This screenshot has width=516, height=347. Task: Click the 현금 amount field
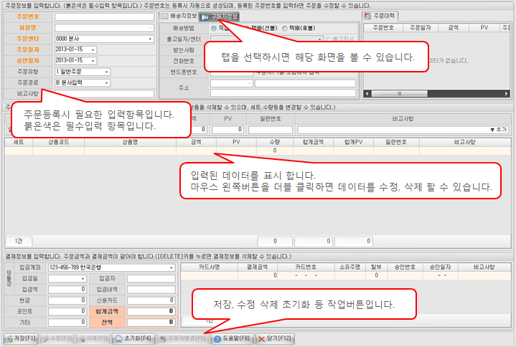tap(67, 300)
